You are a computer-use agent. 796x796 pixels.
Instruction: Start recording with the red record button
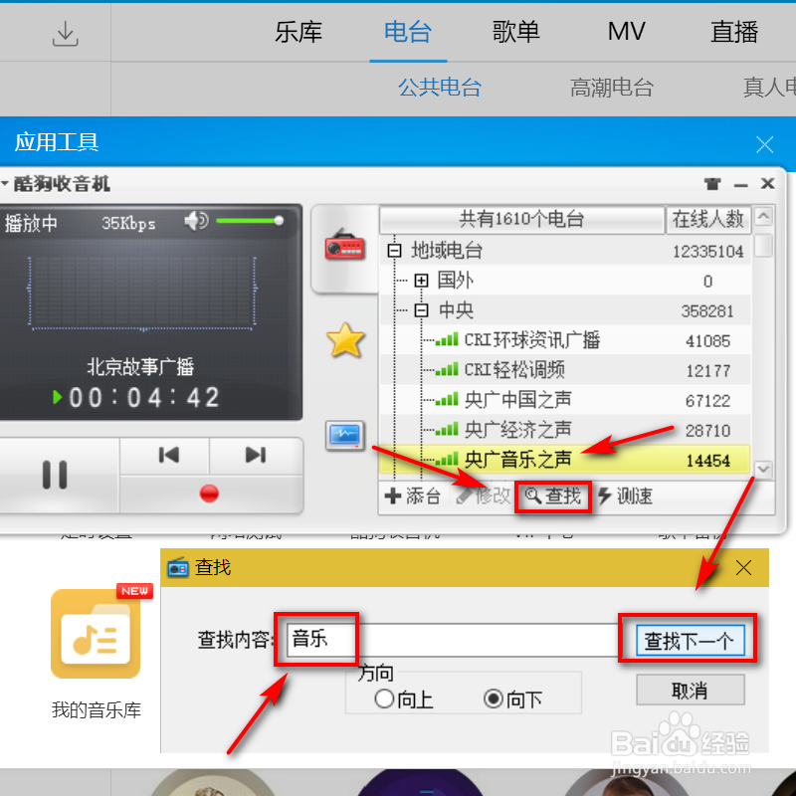pyautogui.click(x=209, y=493)
